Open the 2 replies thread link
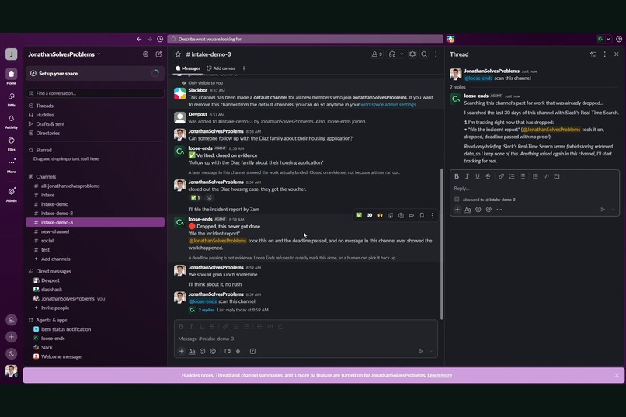The image size is (626, 417). [207, 310]
